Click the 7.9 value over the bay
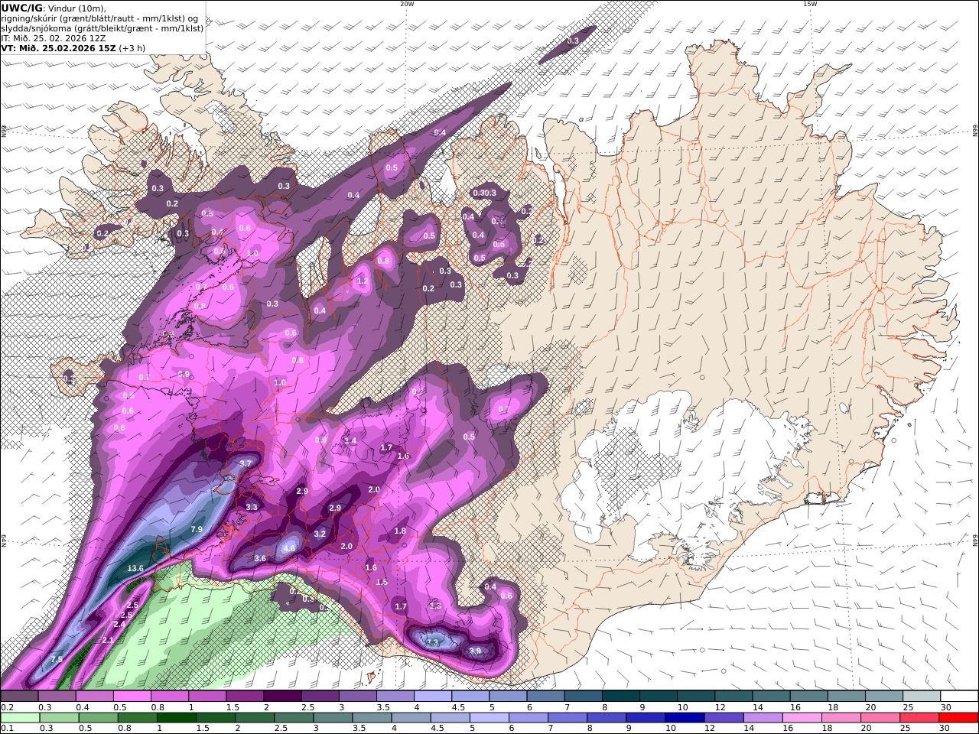 pyautogui.click(x=197, y=529)
